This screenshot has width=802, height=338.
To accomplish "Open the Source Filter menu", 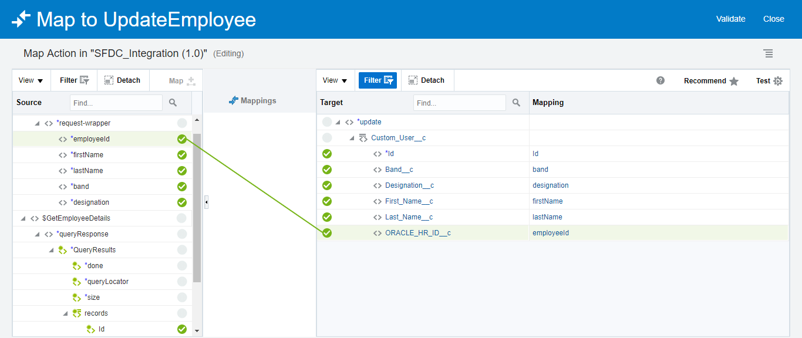I will pyautogui.click(x=74, y=80).
